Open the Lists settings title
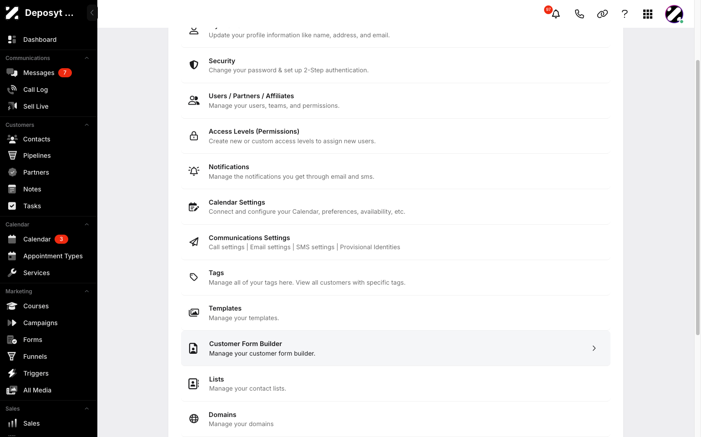This screenshot has height=437, width=701. [x=217, y=379]
